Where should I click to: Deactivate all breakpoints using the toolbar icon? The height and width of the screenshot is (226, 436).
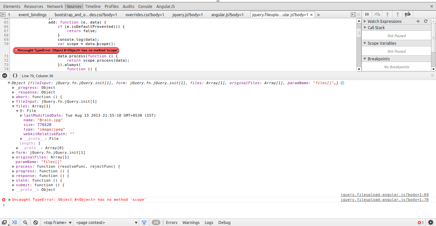coord(408,14)
